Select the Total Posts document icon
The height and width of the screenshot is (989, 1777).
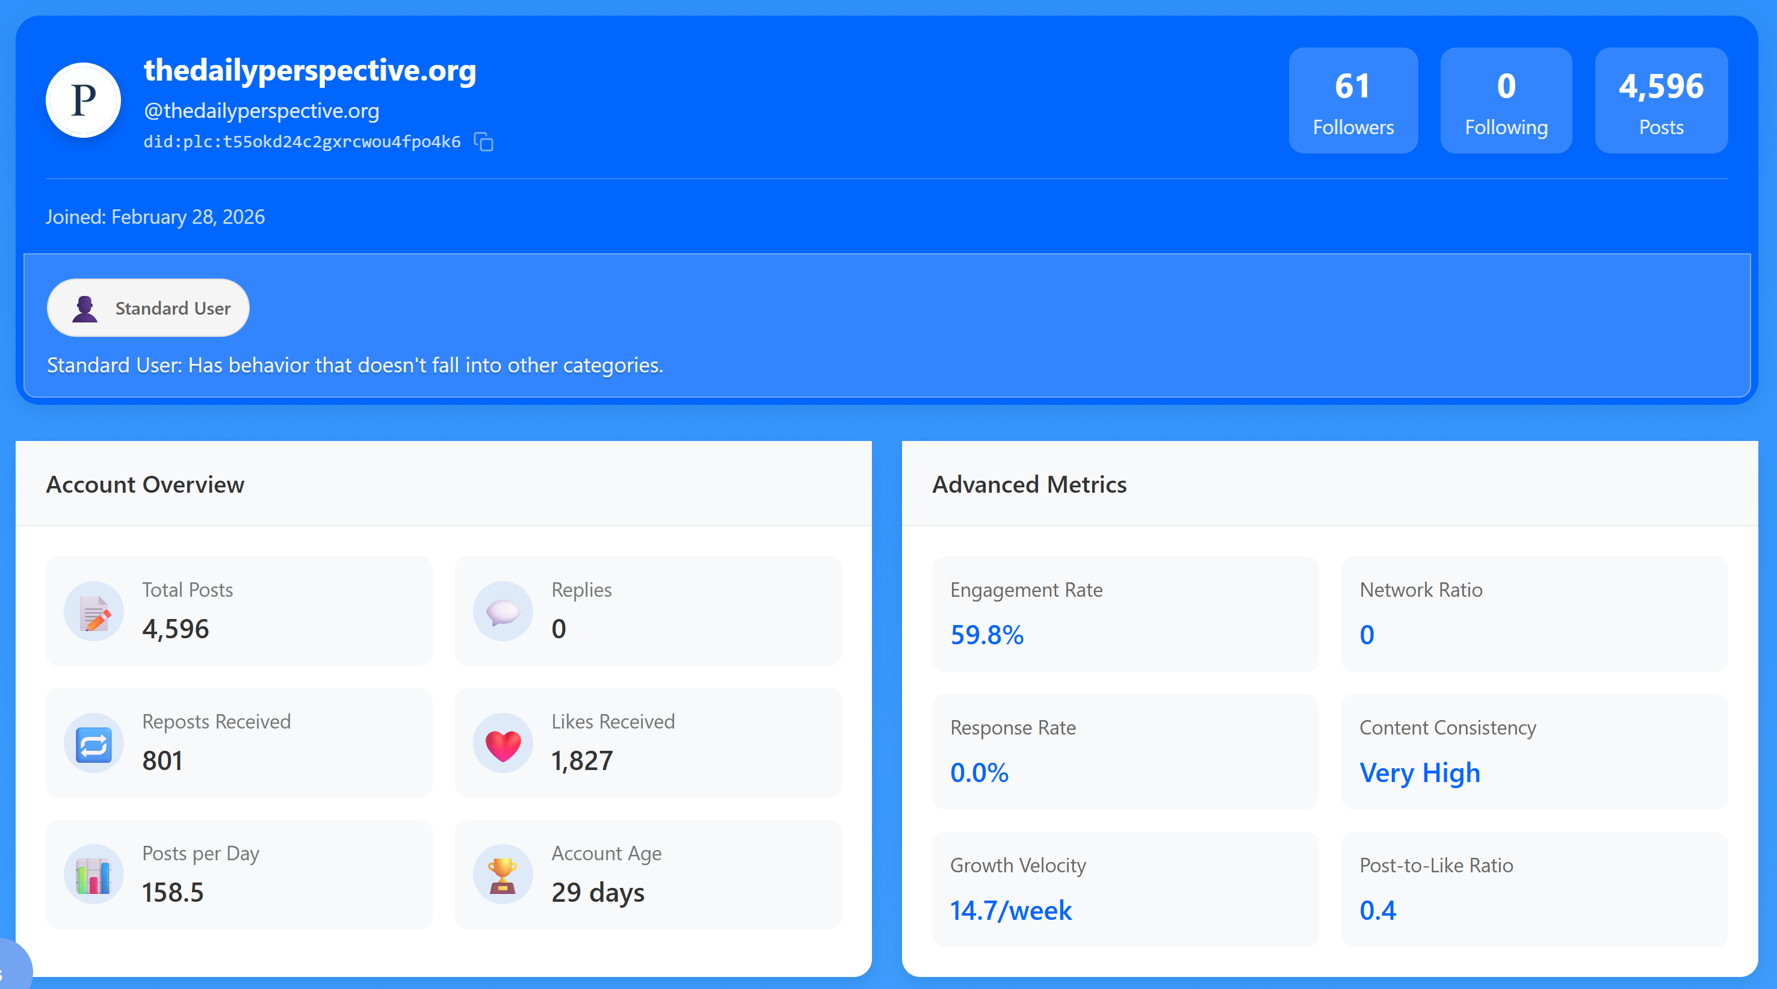[93, 611]
